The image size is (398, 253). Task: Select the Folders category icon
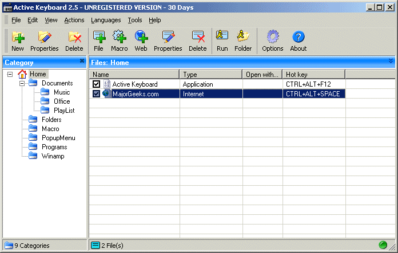pos(33,119)
